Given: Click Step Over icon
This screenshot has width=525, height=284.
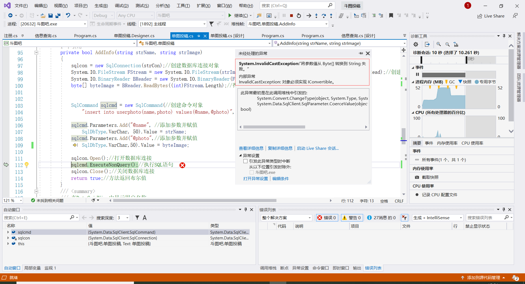Looking at the screenshot, I should pyautogui.click(x=324, y=16).
